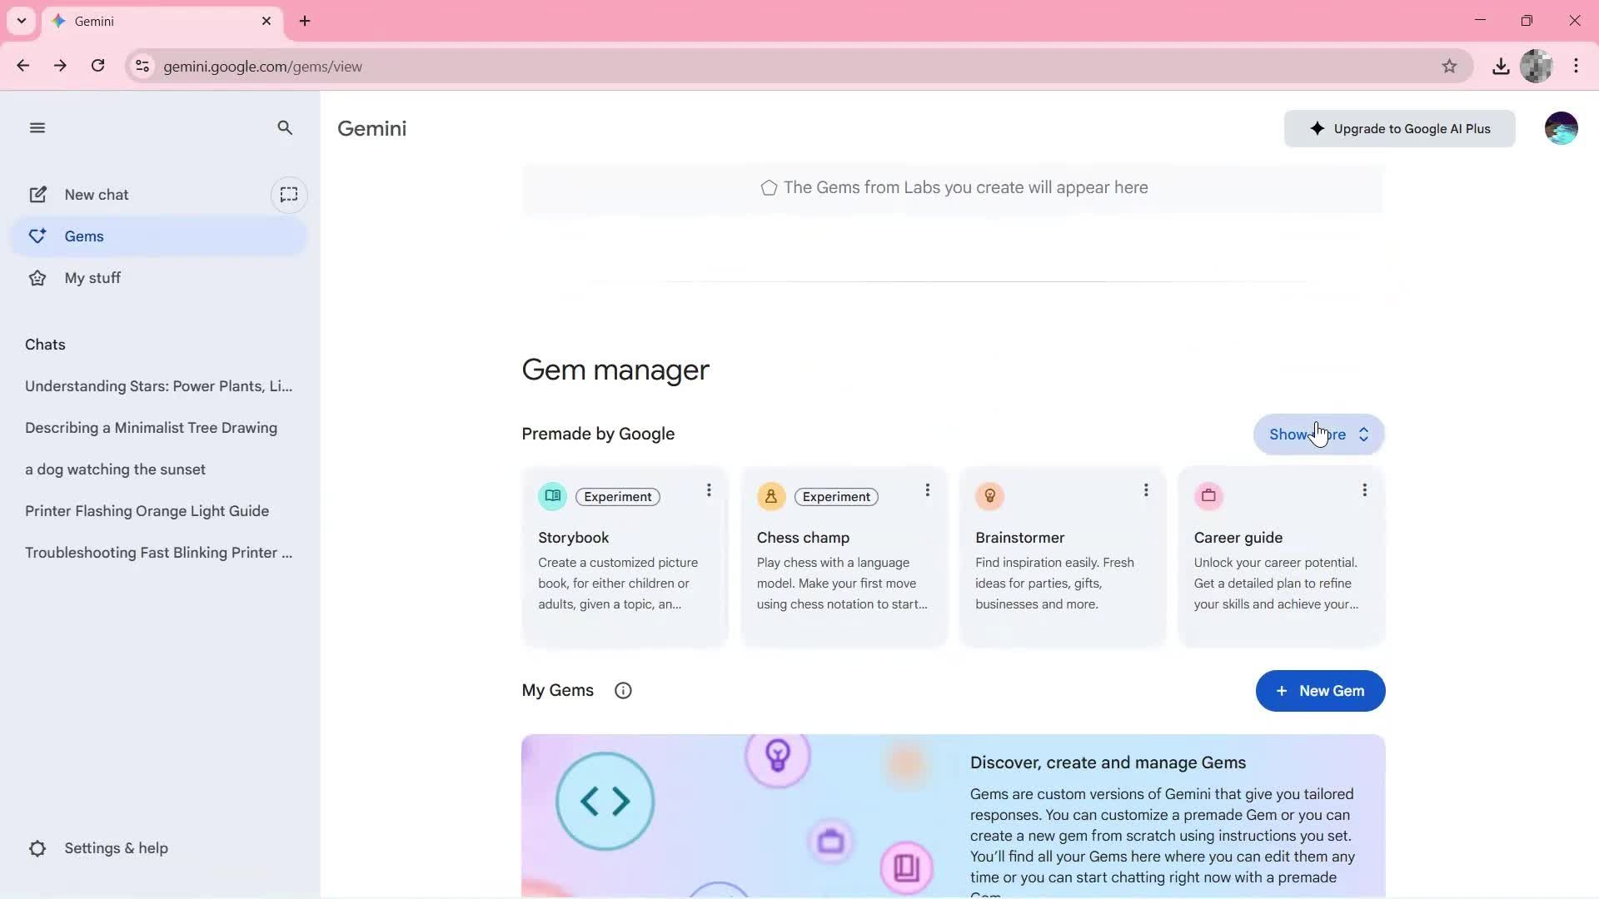Open Chess champ three-dot options menu
This screenshot has height=899, width=1599.
click(x=927, y=490)
